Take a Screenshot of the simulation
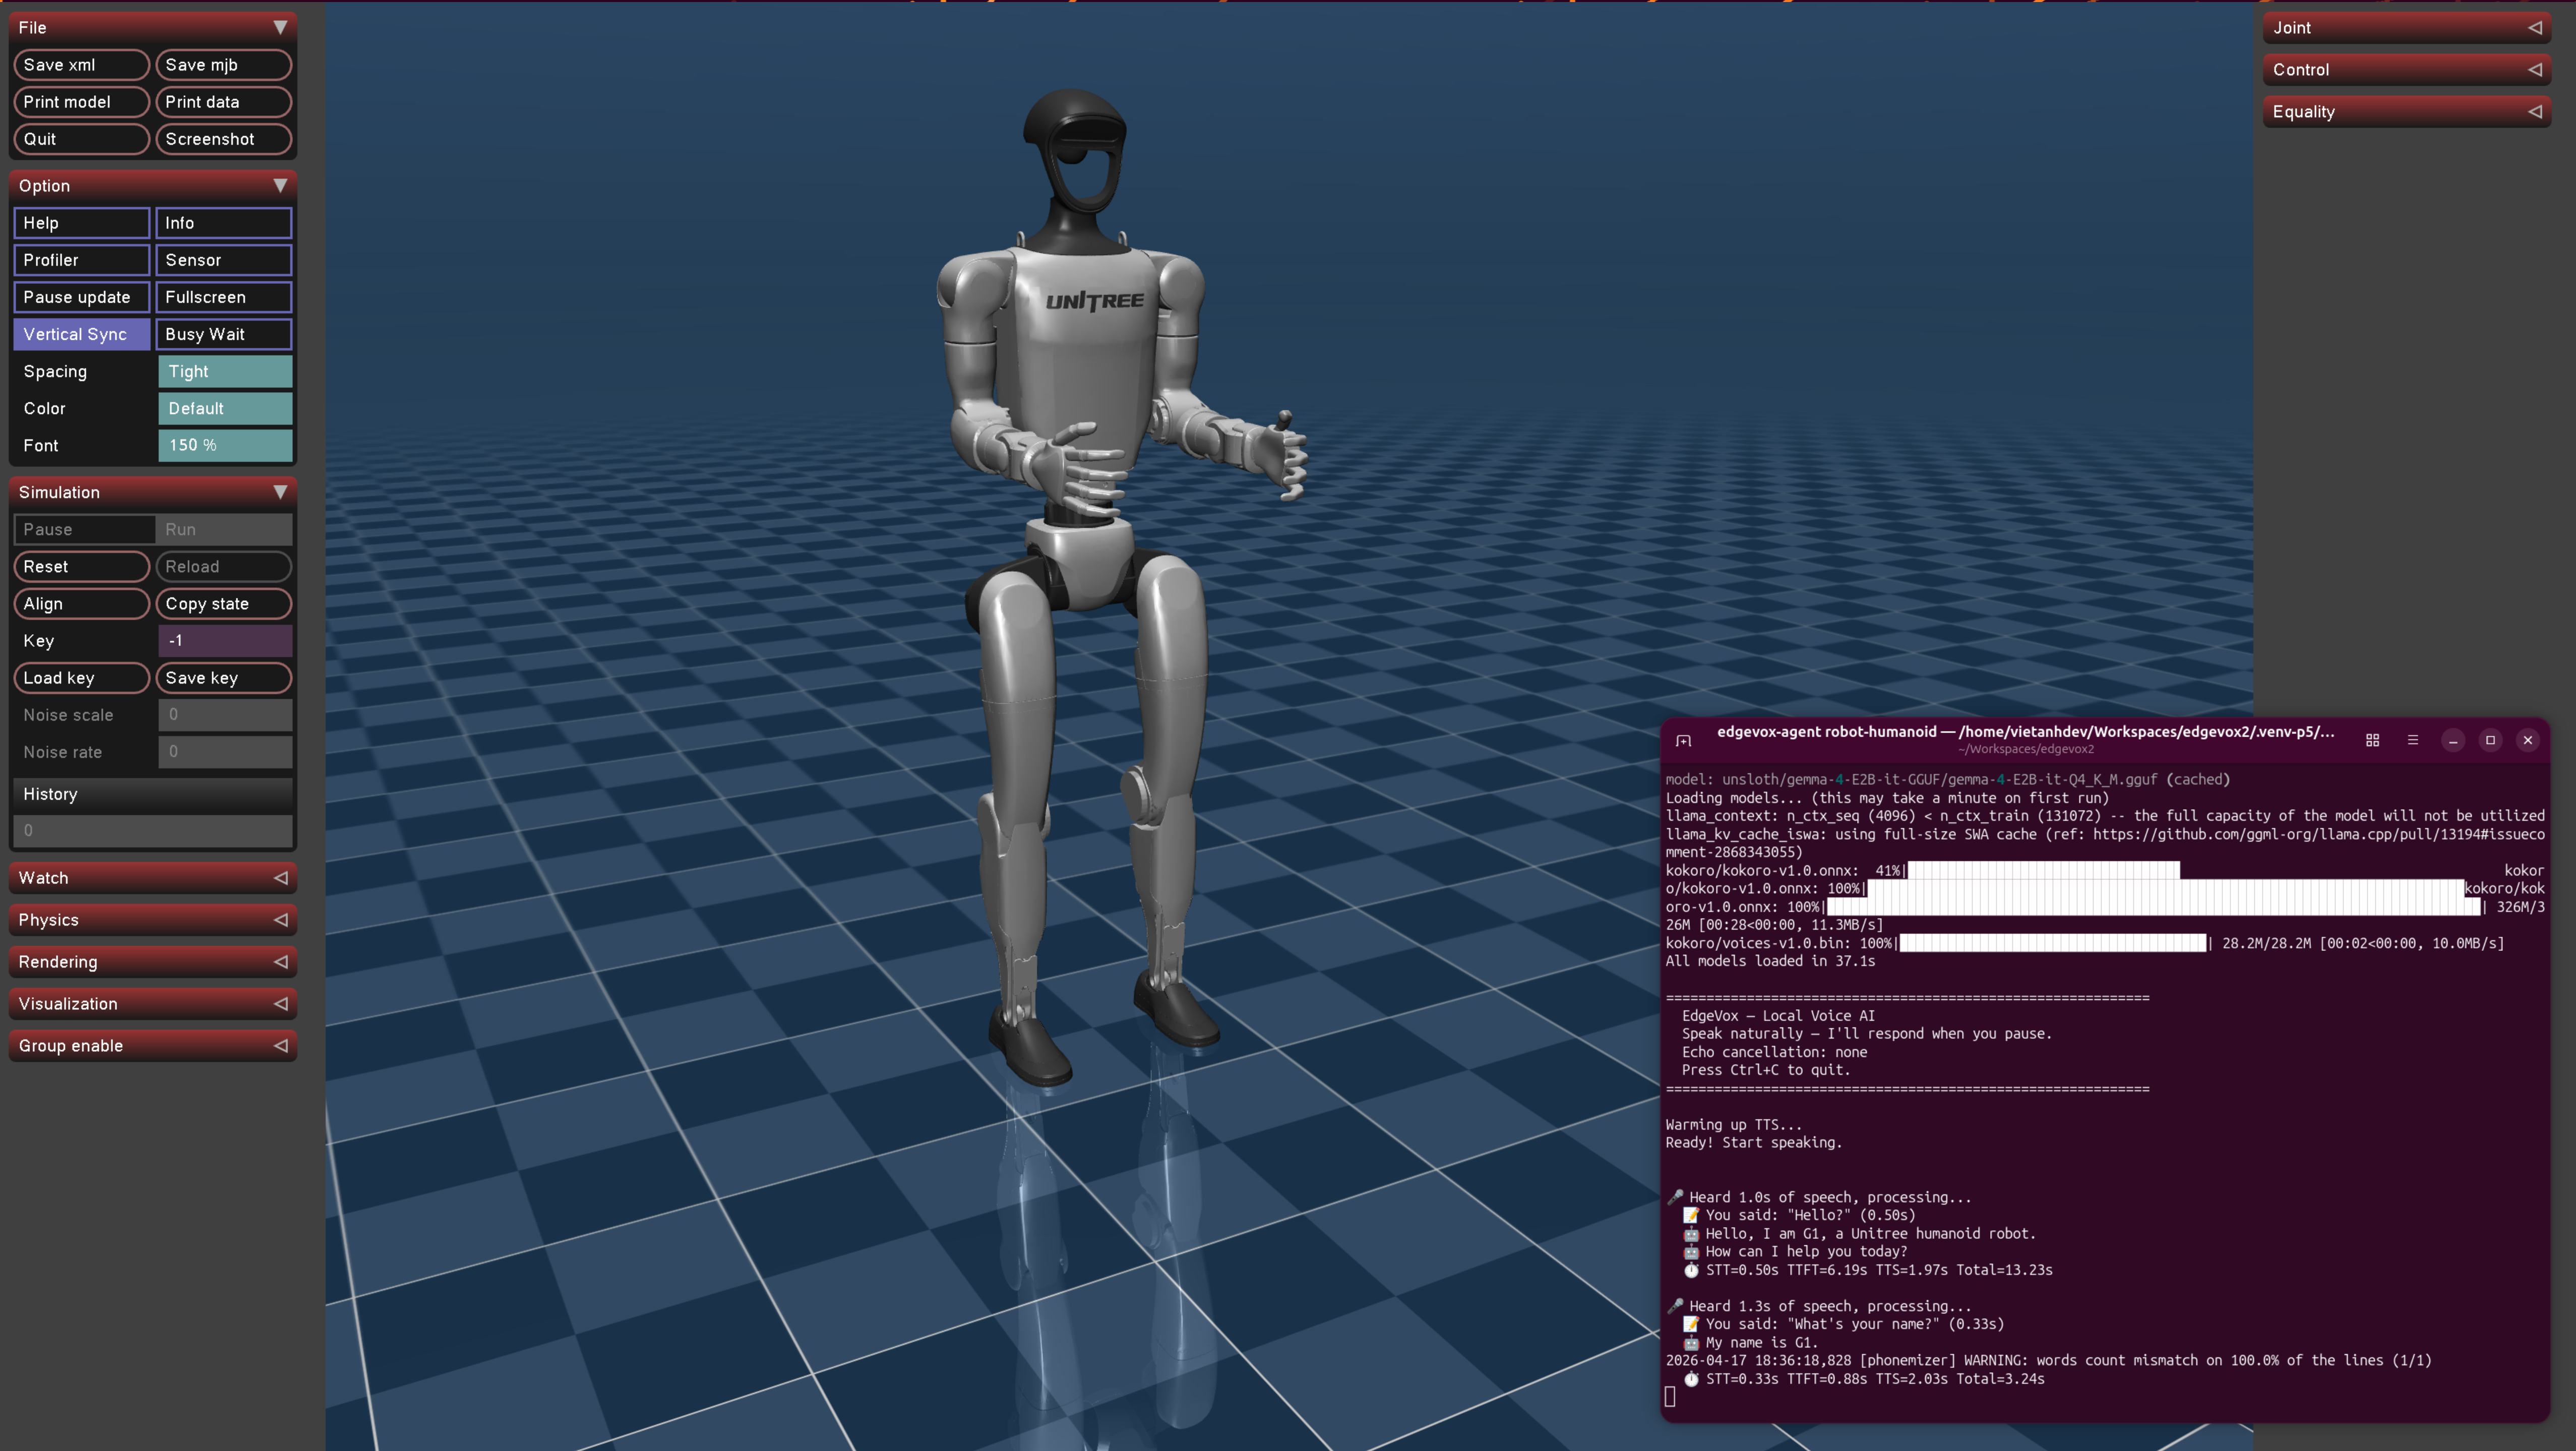This screenshot has height=1451, width=2576. (x=223, y=139)
